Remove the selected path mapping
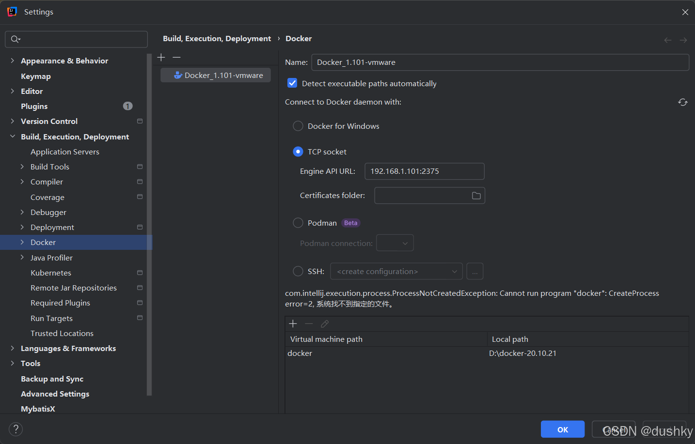Screen dimensions: 695x444 pos(309,324)
